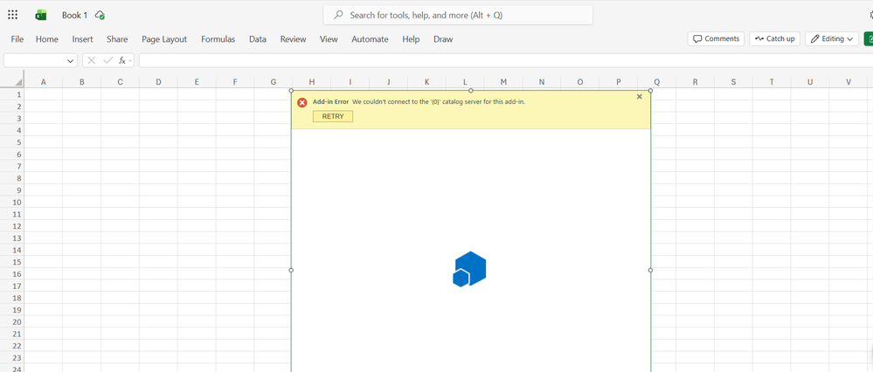The image size is (873, 372).
Task: Click the Excel logo icon
Action: pos(41,16)
